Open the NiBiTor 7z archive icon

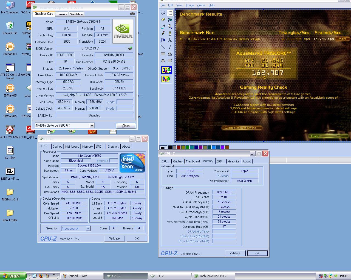(x=10, y=174)
